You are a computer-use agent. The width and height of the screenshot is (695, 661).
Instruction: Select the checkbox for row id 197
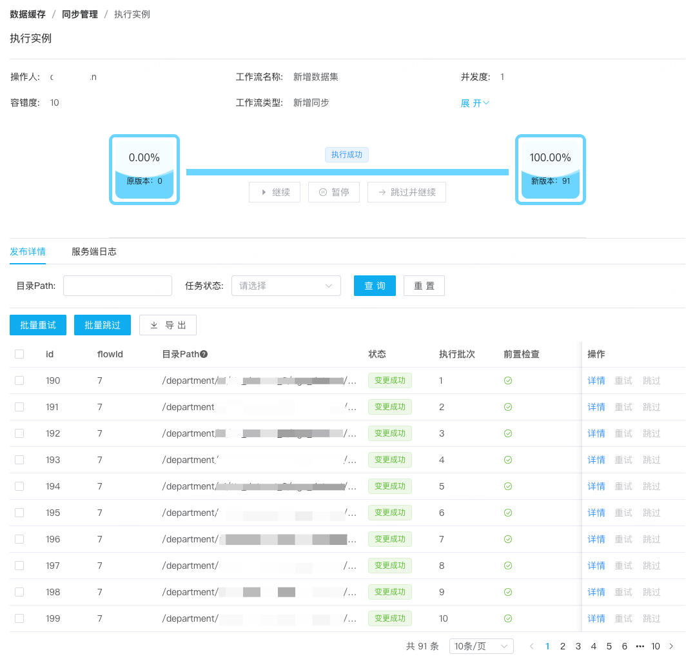click(x=19, y=566)
